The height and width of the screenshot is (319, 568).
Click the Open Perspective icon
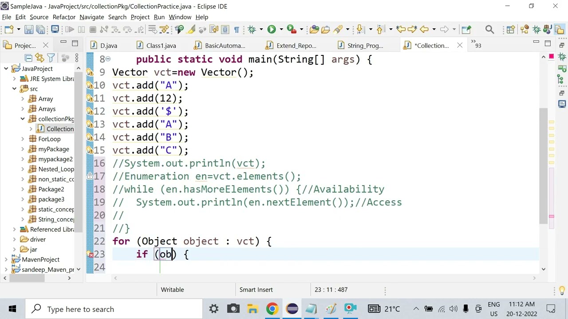[510, 30]
